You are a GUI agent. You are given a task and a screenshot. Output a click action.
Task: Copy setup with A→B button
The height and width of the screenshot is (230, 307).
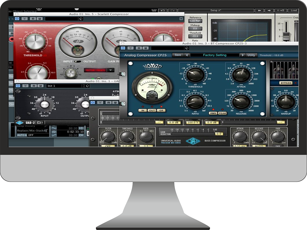tap(281, 10)
